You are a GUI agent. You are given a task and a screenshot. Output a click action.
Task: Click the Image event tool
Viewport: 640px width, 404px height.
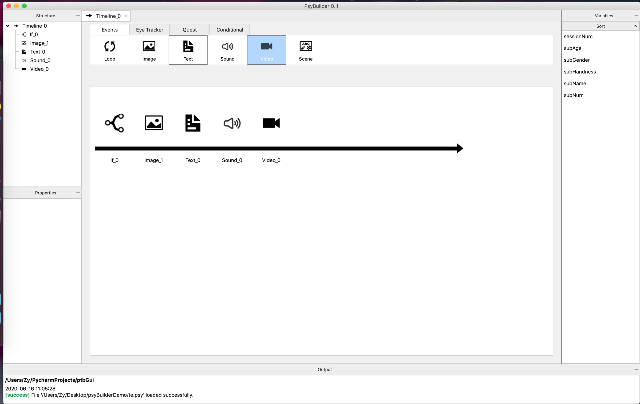149,50
